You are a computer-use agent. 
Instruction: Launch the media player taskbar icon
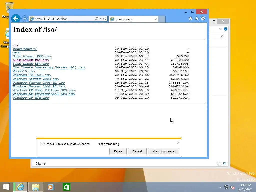pos(51,187)
